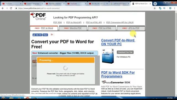Viewport: 177px width, 100px height.
Task: Click the New! Enhanced converter notice
Action: 64,53
